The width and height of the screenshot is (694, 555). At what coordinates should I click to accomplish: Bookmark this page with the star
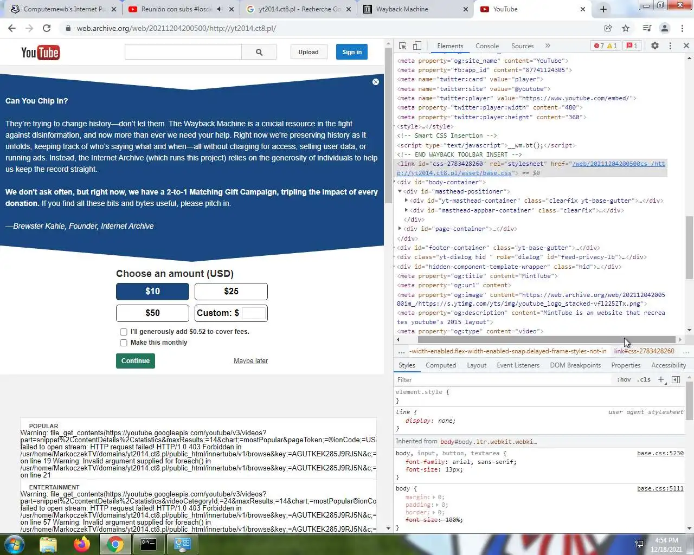pos(626,28)
